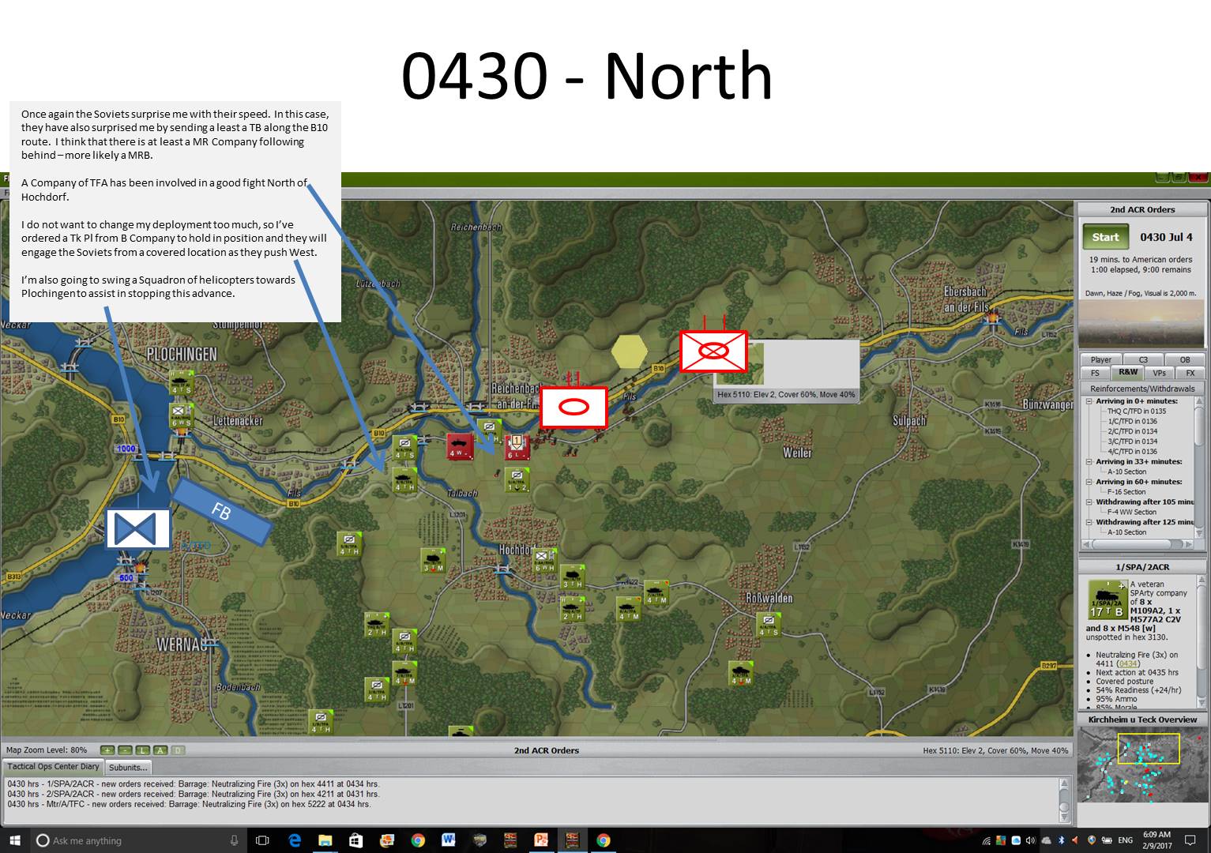Open the Tactical Ops Center Diary tab
This screenshot has height=853, width=1211.
point(54,767)
